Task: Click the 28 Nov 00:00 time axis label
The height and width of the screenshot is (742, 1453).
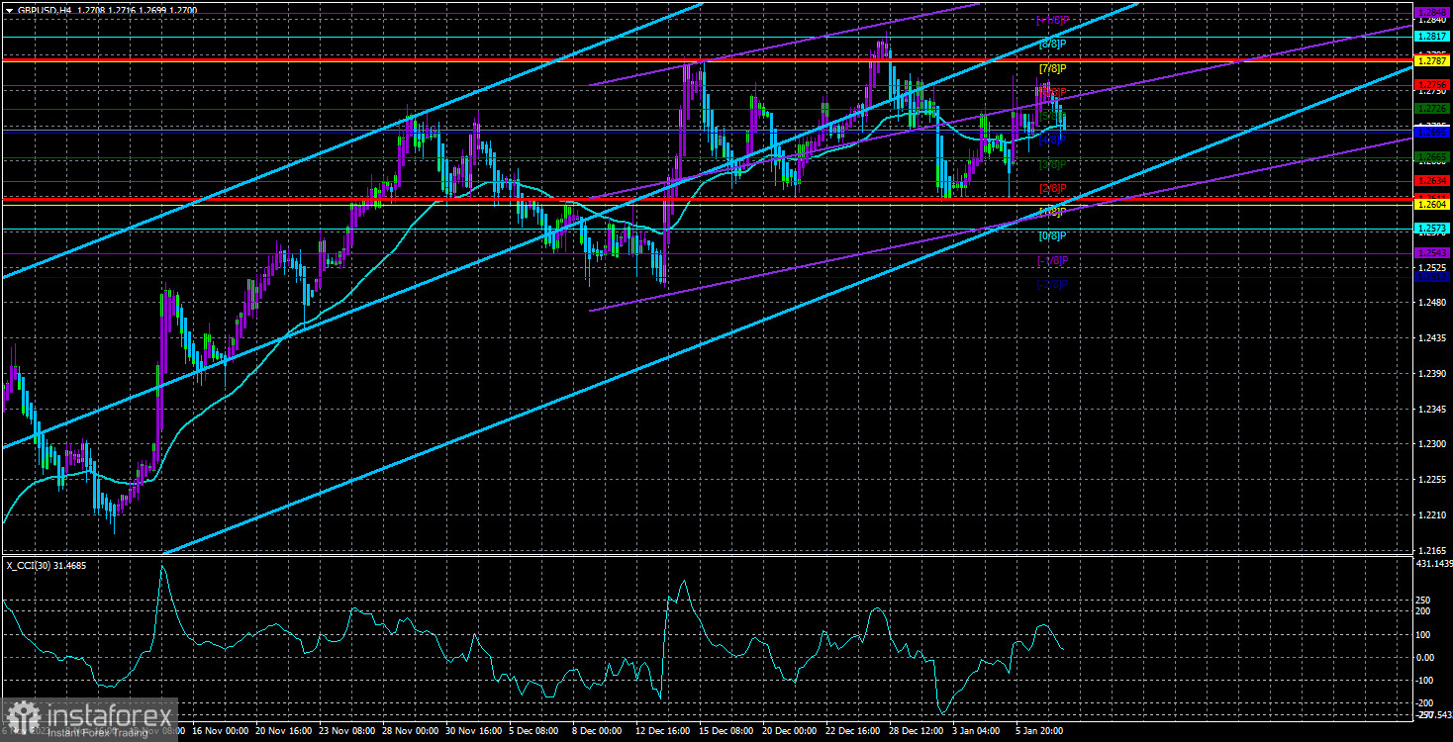Action: tap(413, 732)
